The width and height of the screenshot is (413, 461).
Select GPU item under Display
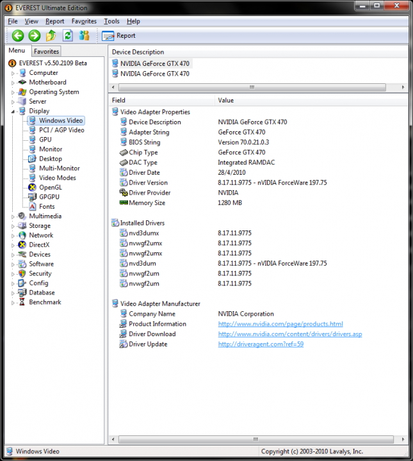(x=45, y=140)
